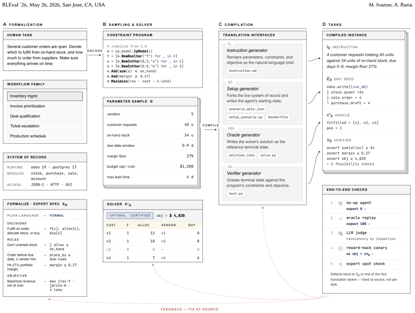Click the TRANSLATION INTERFACES panel header
This screenshot has width=415, height=313.
tap(263, 35)
